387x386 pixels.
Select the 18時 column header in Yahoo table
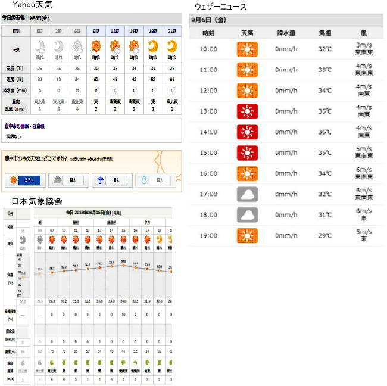coord(153,31)
